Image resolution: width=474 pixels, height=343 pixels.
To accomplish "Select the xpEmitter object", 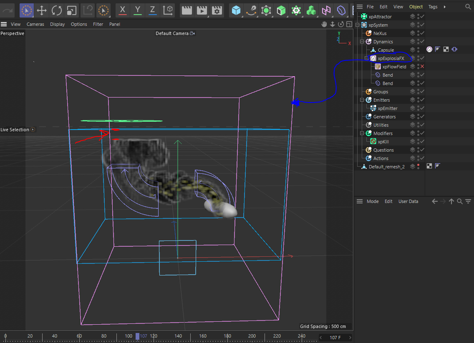I will click(x=387, y=108).
